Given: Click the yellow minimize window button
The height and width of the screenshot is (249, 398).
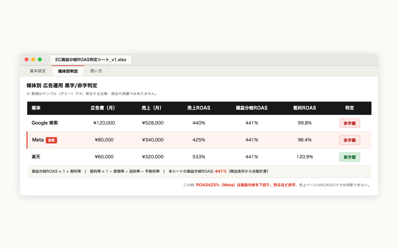Looking at the screenshot, I should point(33,59).
